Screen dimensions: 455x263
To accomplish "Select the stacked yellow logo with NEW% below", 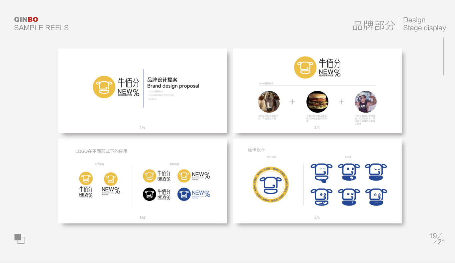I will (x=111, y=184).
